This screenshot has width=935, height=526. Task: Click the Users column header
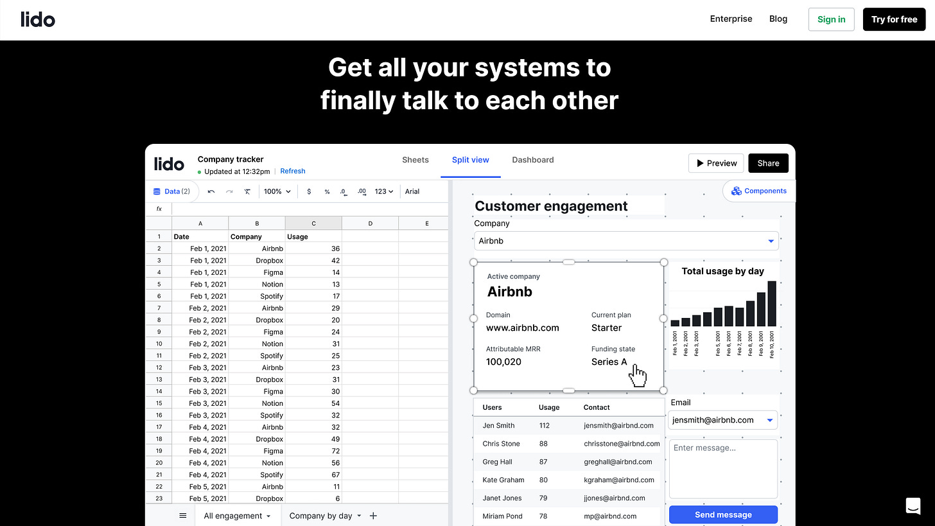pos(492,407)
